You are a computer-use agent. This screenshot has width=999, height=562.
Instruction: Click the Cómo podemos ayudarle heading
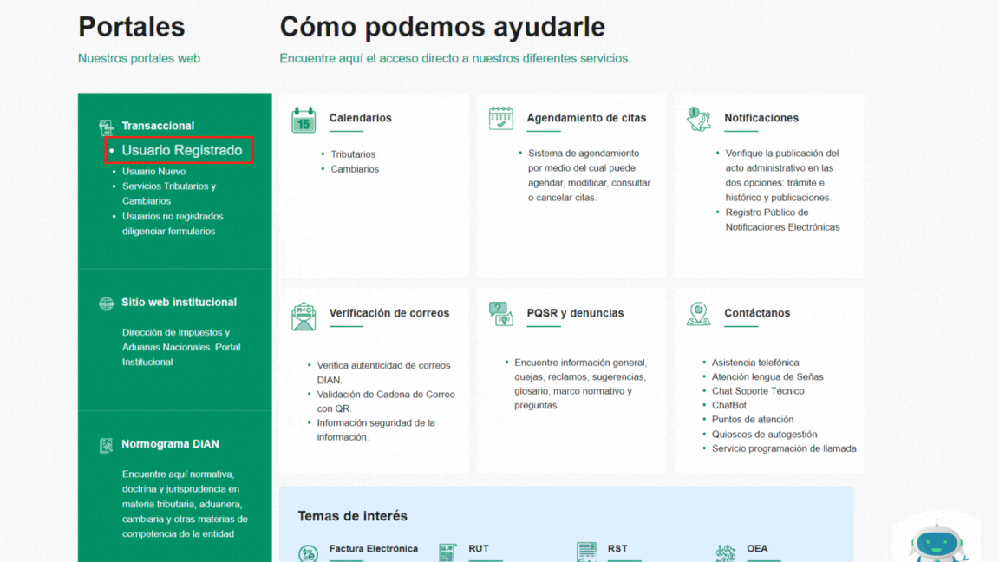(442, 27)
